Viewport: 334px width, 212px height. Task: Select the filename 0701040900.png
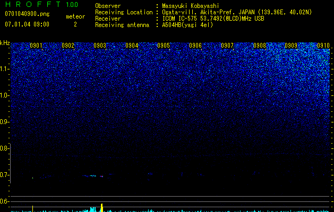coord(27,14)
